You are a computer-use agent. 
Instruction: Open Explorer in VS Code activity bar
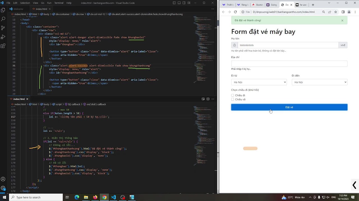click(3, 10)
